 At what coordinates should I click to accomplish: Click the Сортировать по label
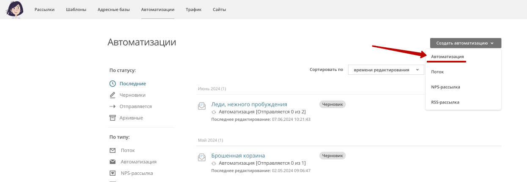(326, 70)
